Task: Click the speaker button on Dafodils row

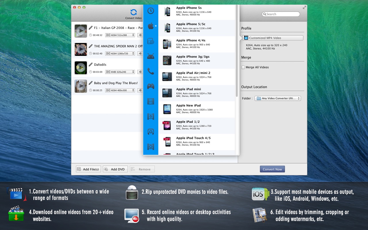Action: click(140, 72)
